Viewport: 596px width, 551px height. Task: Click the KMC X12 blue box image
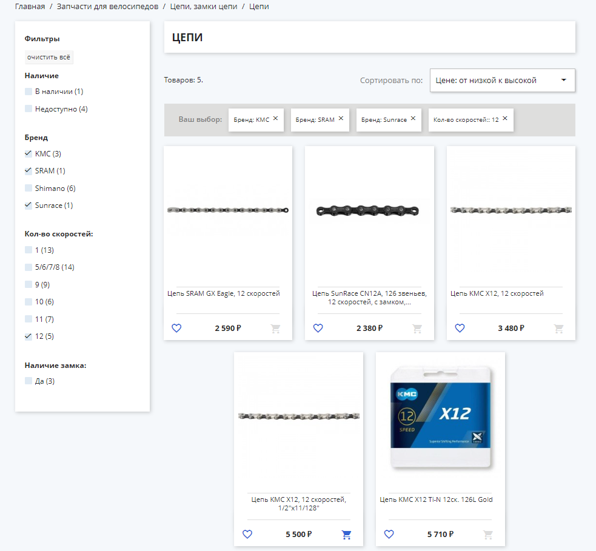441,417
